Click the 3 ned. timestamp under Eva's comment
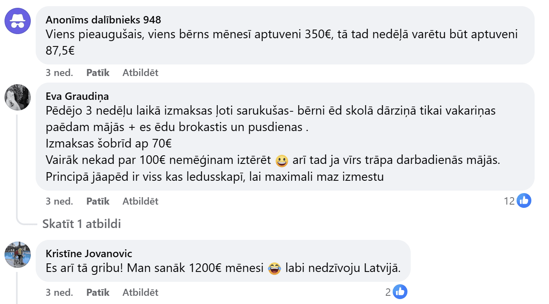 (59, 201)
